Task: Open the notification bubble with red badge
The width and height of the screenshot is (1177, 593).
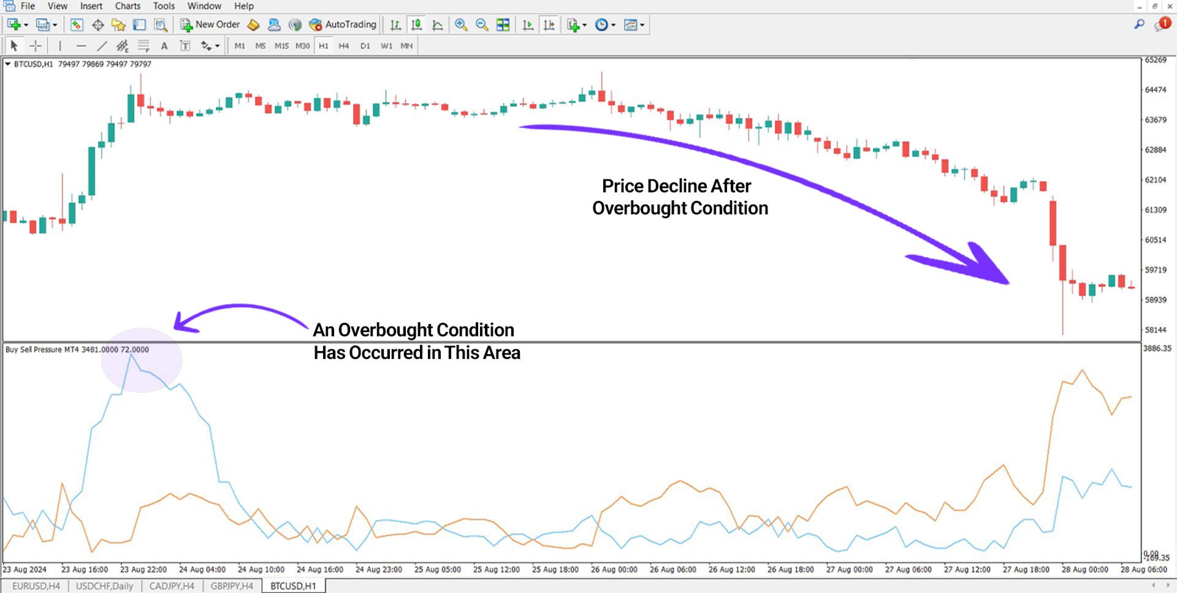Action: coord(1163,24)
